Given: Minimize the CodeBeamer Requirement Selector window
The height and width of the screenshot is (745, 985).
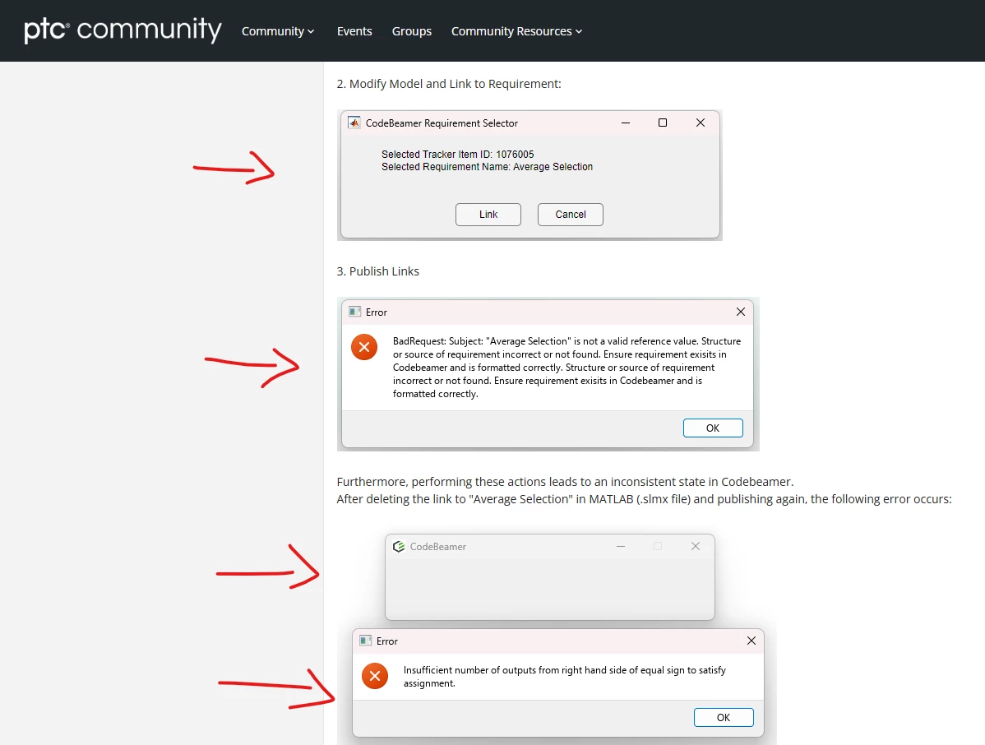Looking at the screenshot, I should point(626,123).
